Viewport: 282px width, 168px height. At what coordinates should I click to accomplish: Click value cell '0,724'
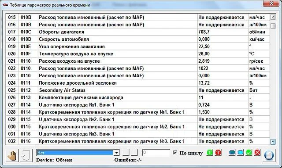click(x=223, y=105)
